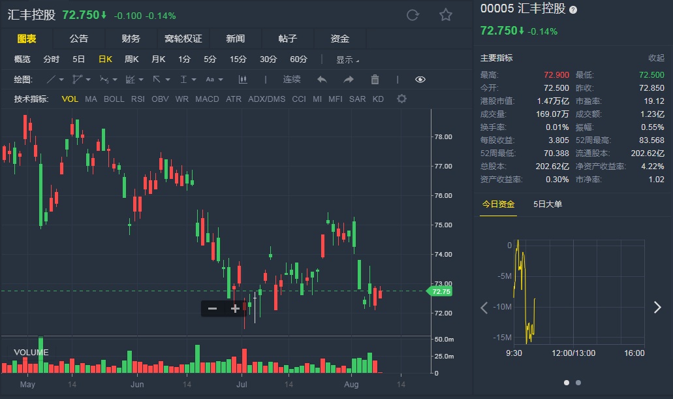Toggle the MACD technical indicator
Image resolution: width=673 pixels, height=399 pixels.
tap(207, 99)
